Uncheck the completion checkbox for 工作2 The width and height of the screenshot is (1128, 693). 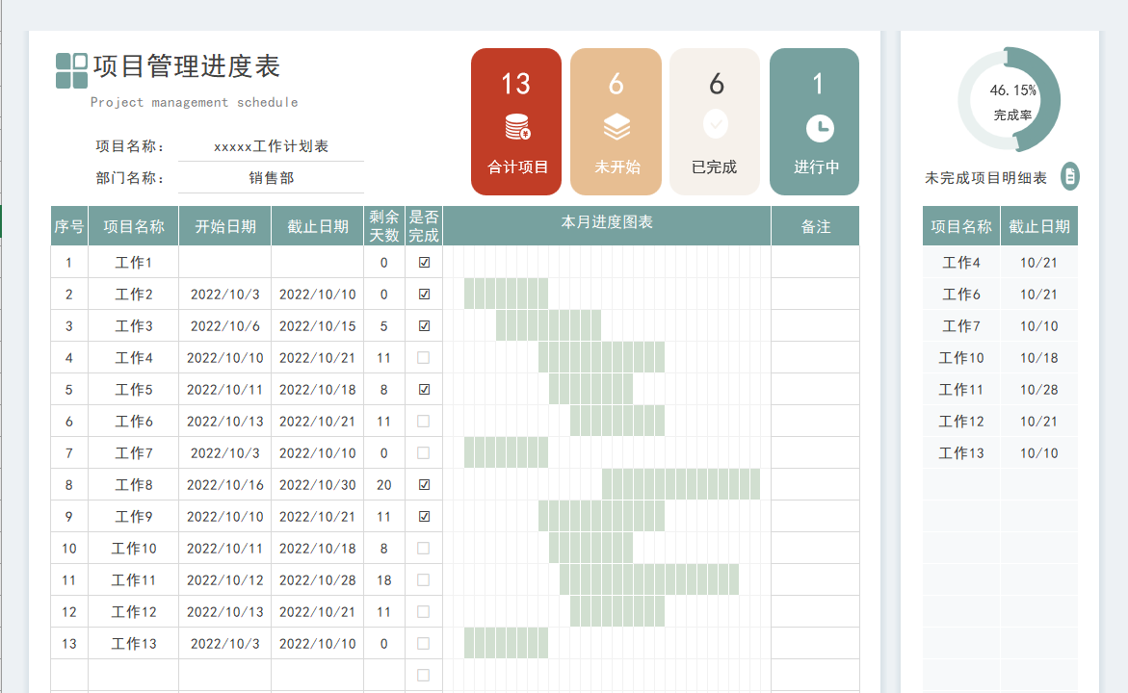(424, 294)
